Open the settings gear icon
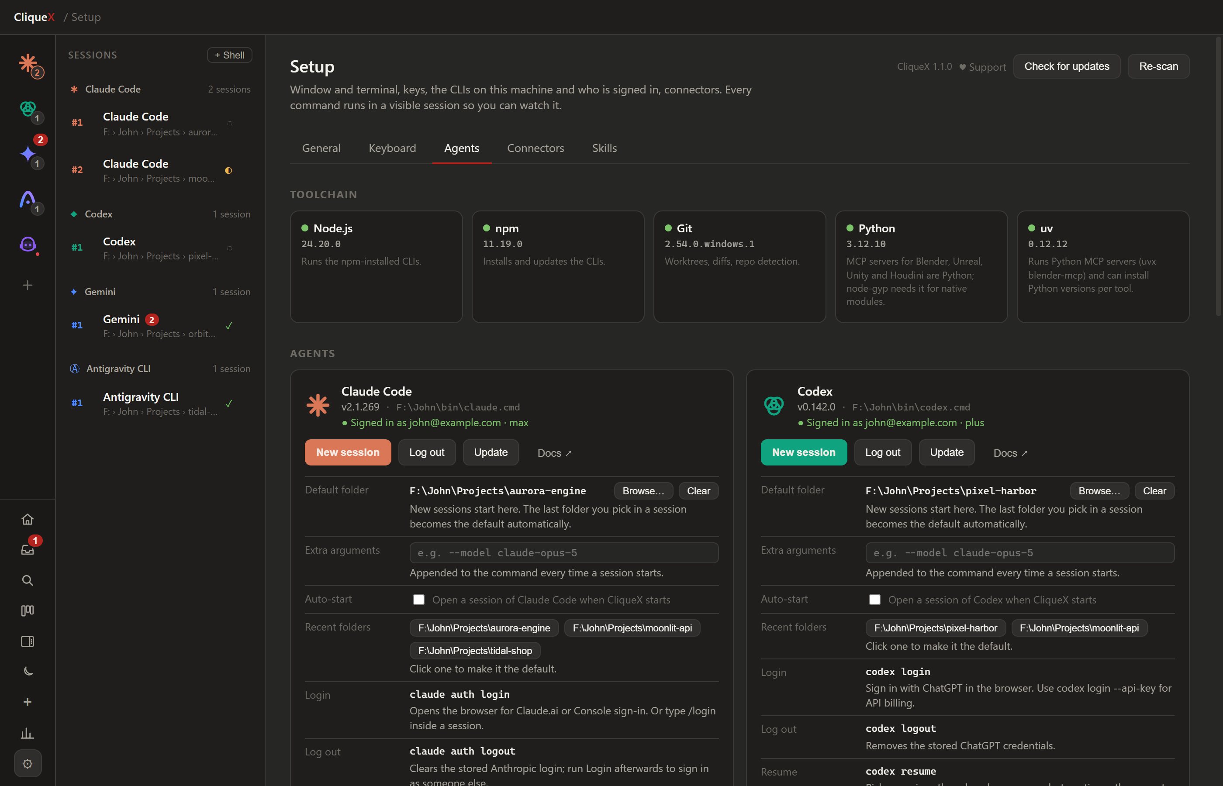 (28, 764)
